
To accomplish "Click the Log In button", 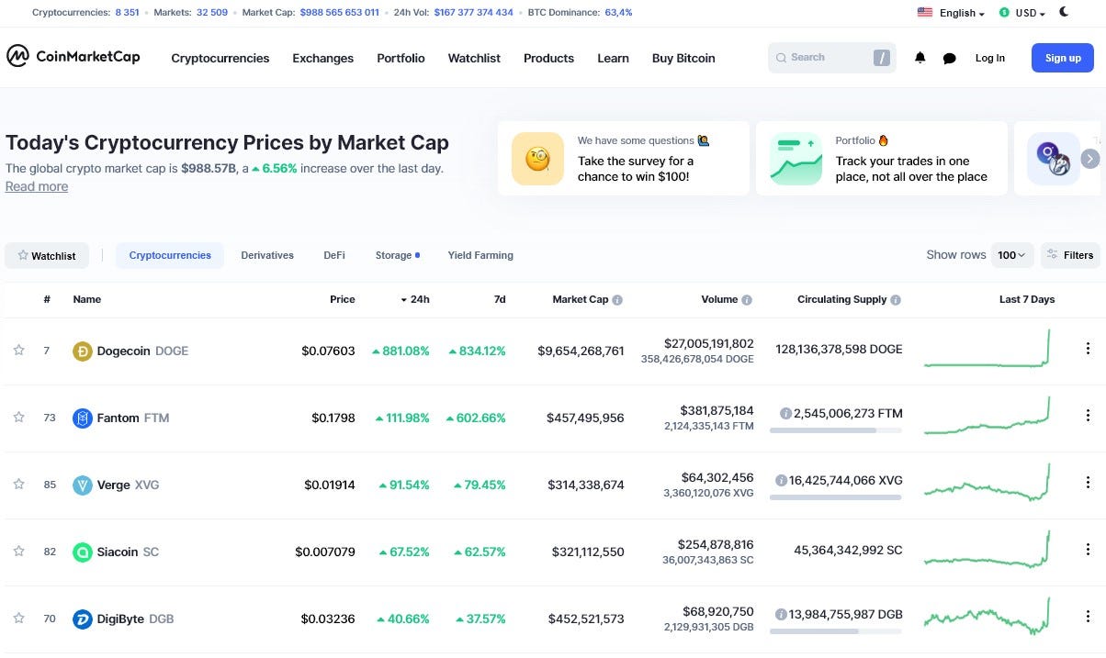I will pos(989,58).
